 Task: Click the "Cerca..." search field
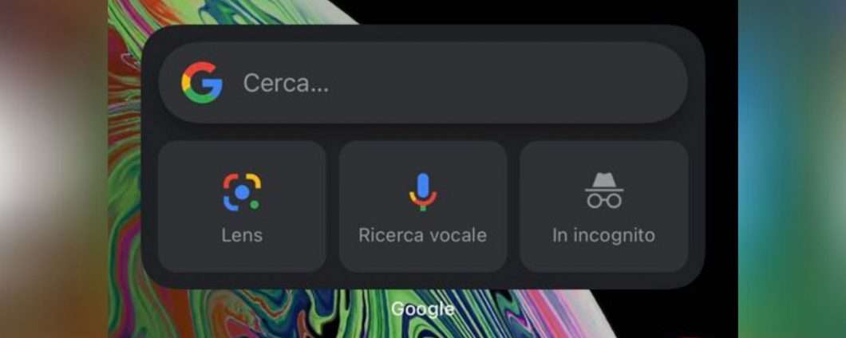423,82
